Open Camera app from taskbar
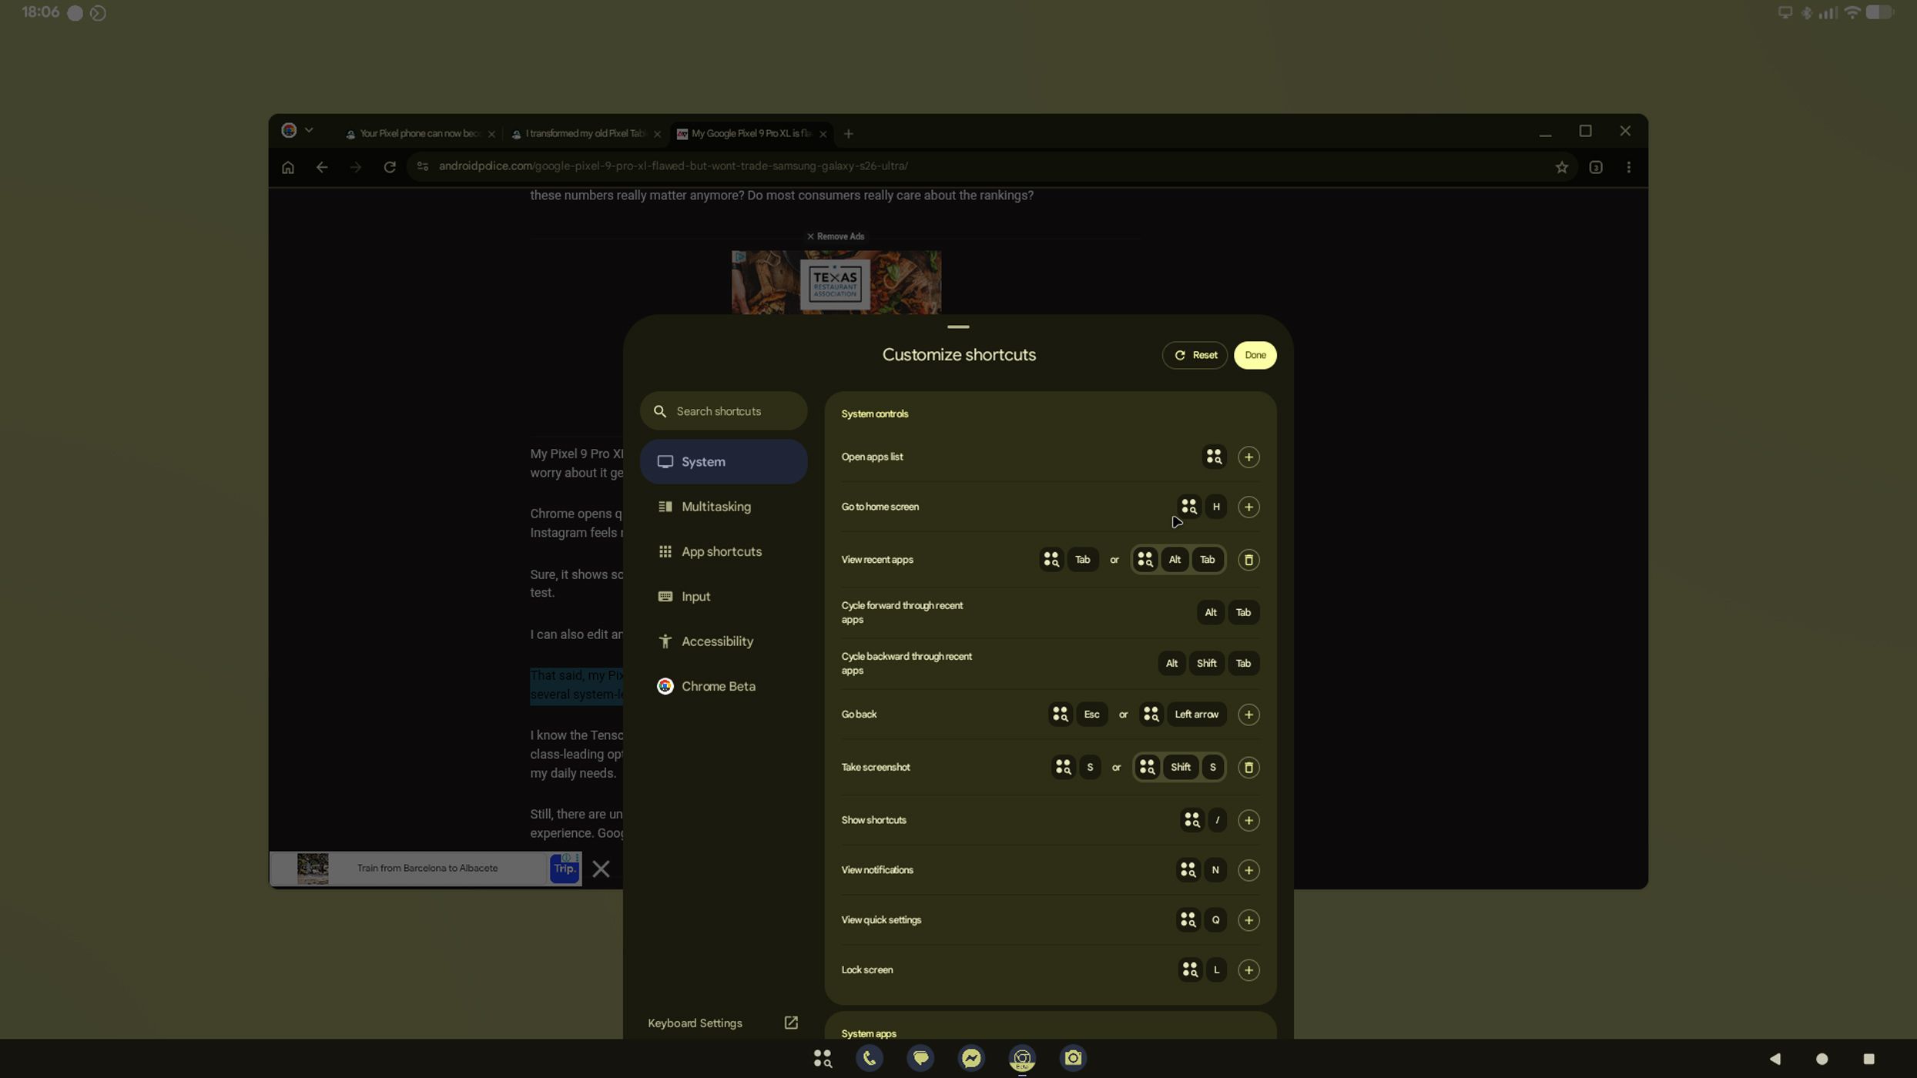This screenshot has height=1078, width=1917. 1072,1060
